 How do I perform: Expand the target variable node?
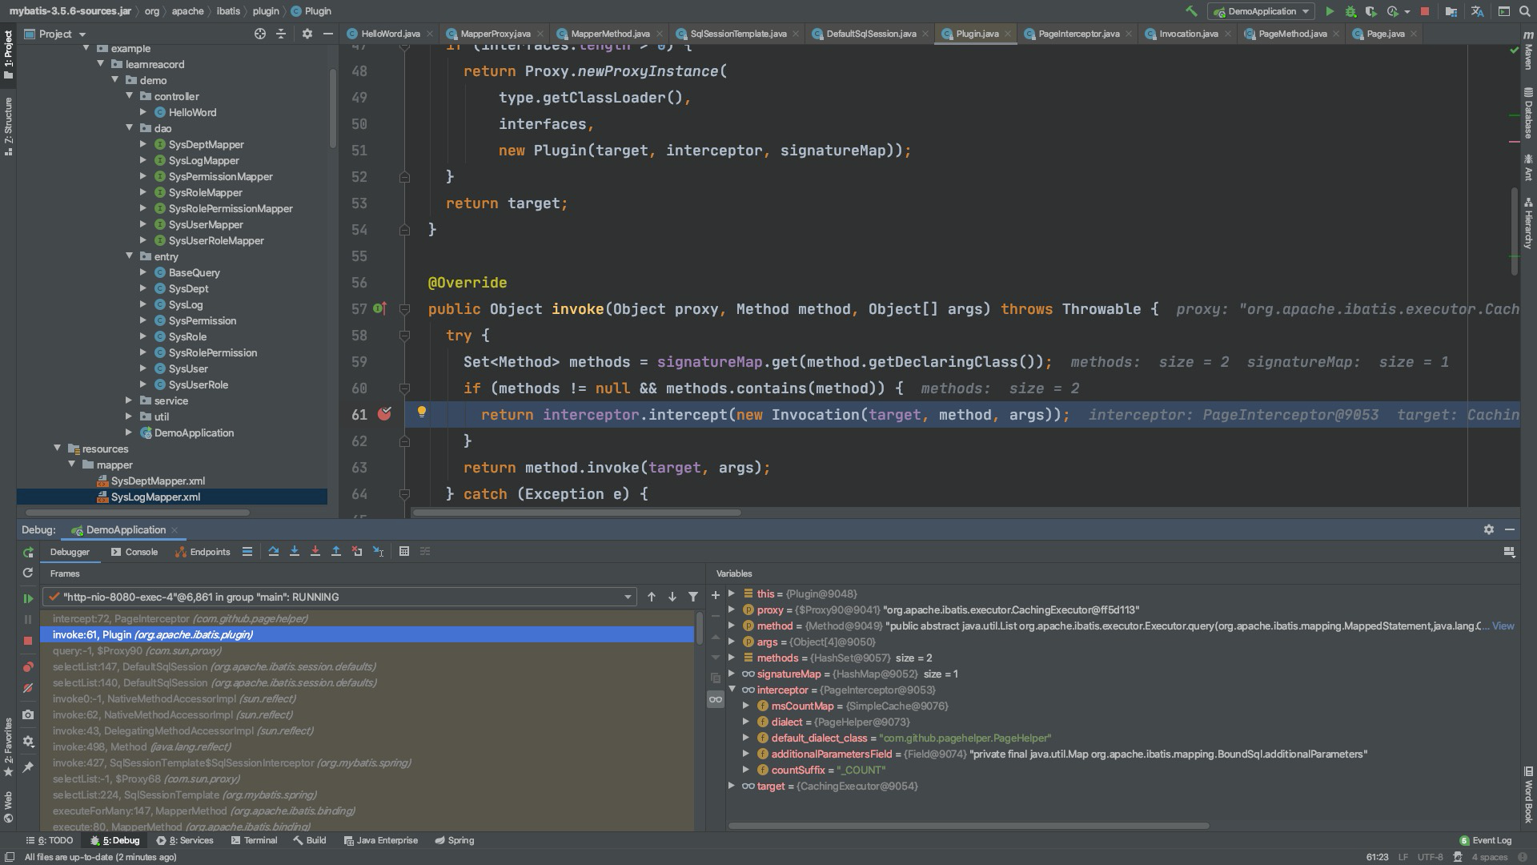(x=732, y=786)
